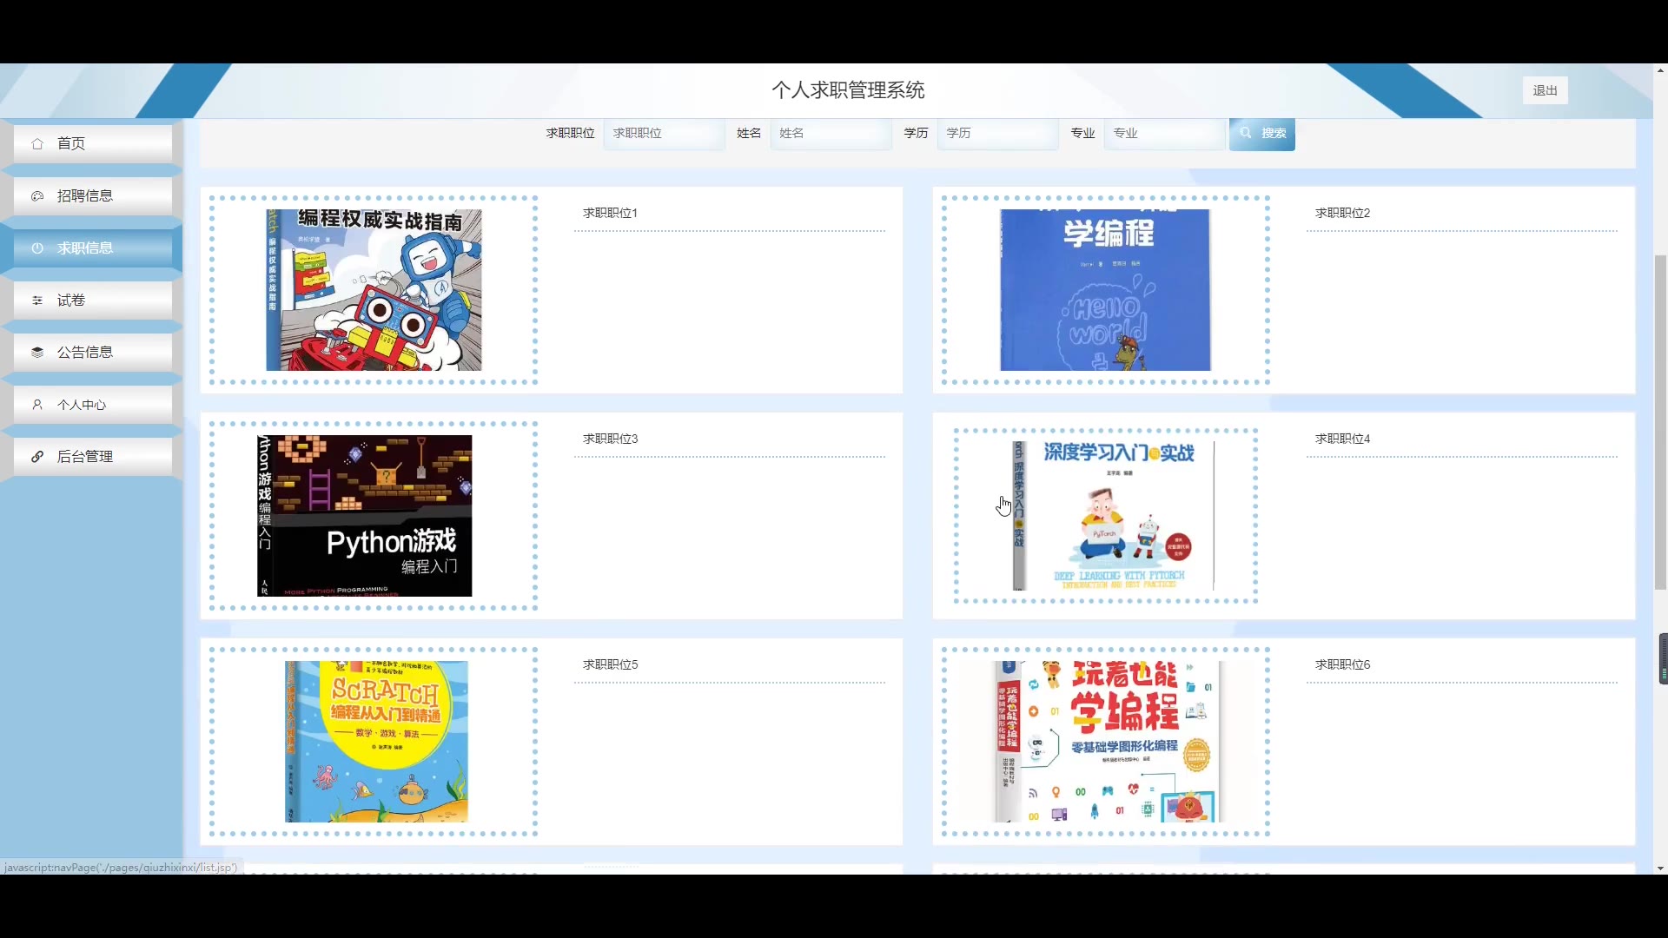Click the page vertical scrollbar thumb
Viewport: 1668px width, 938px height.
(1660, 422)
